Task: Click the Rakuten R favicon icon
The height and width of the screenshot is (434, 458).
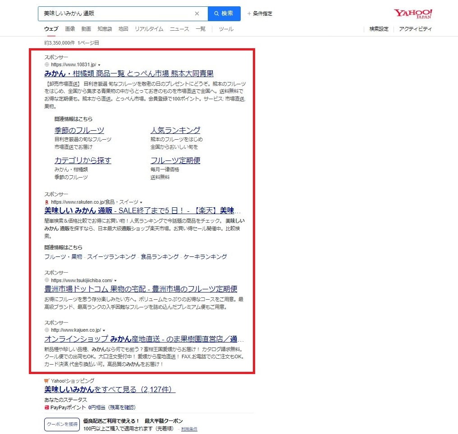Action: tap(47, 202)
